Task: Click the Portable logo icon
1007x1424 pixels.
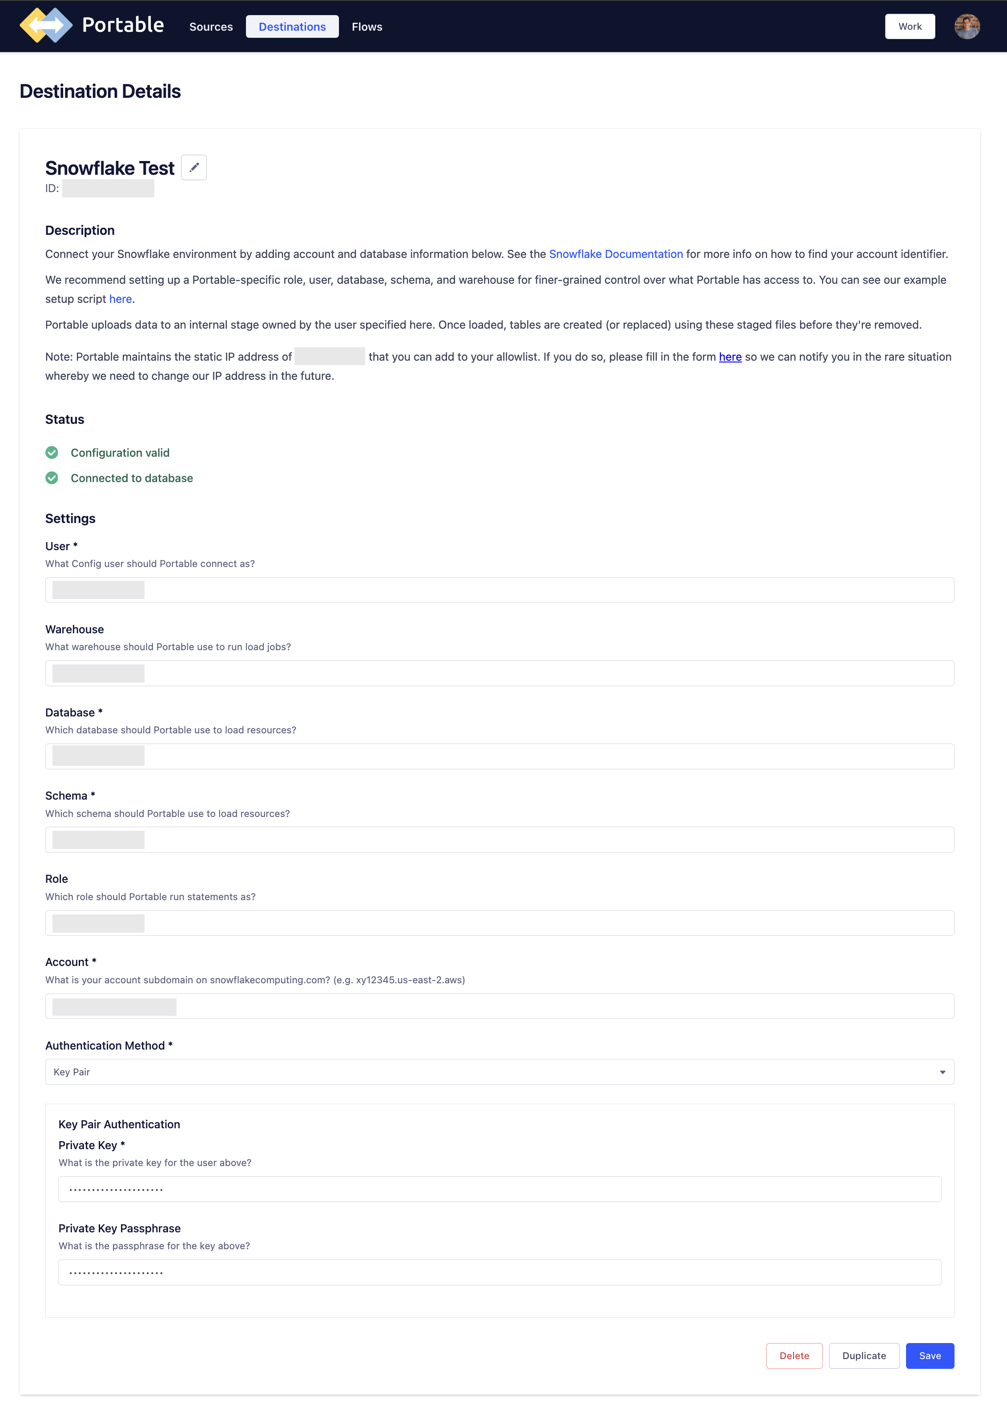Action: (x=46, y=25)
